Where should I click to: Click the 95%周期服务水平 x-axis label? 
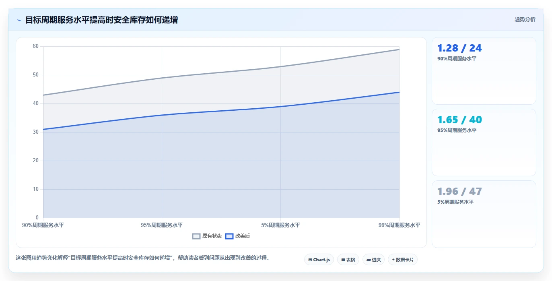click(x=162, y=225)
